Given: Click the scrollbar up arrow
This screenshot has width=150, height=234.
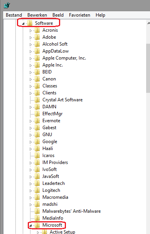Looking at the screenshot, I should [148, 23].
